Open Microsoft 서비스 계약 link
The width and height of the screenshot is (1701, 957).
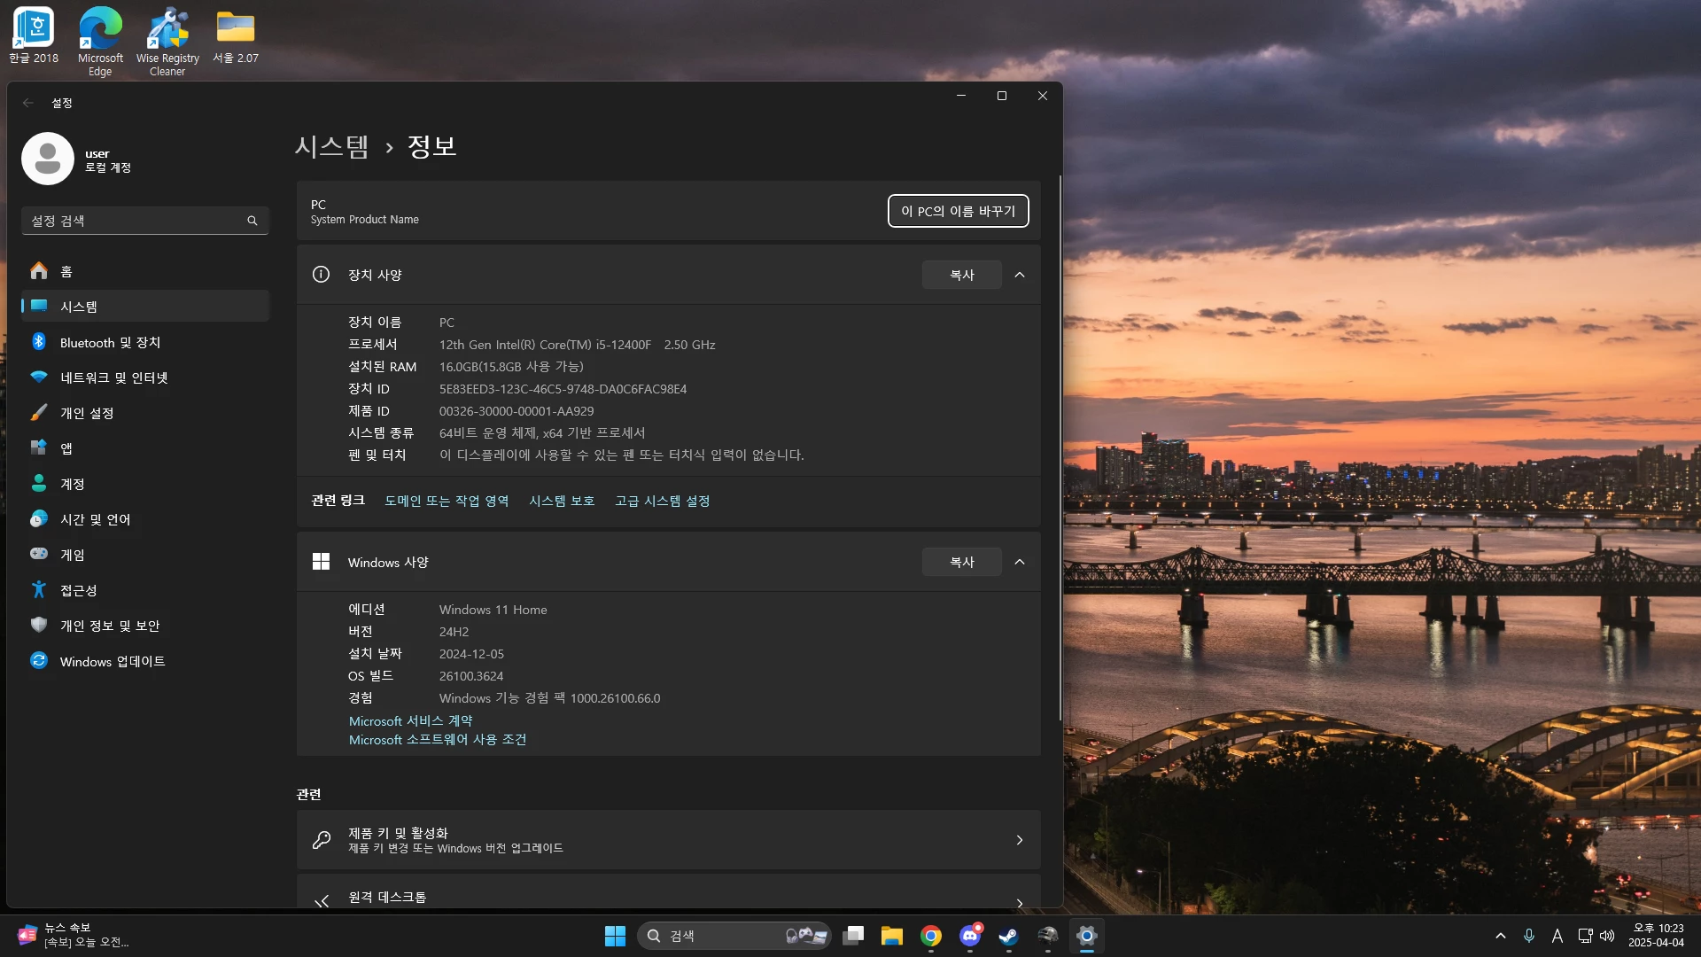[x=410, y=720]
